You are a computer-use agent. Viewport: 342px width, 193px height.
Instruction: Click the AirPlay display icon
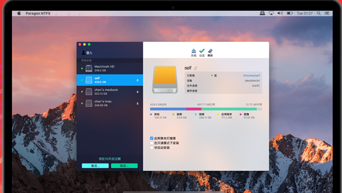271,13
